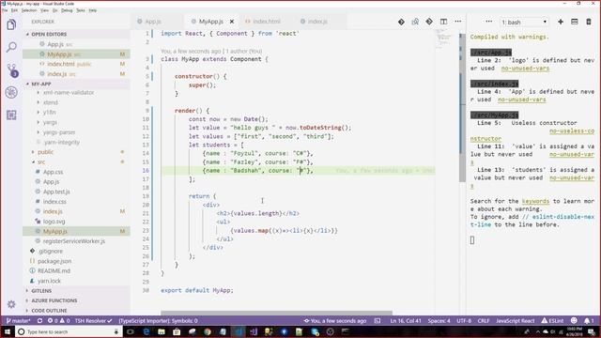
Task: Collapse the OPEN EDITORS section
Action: (x=49, y=34)
